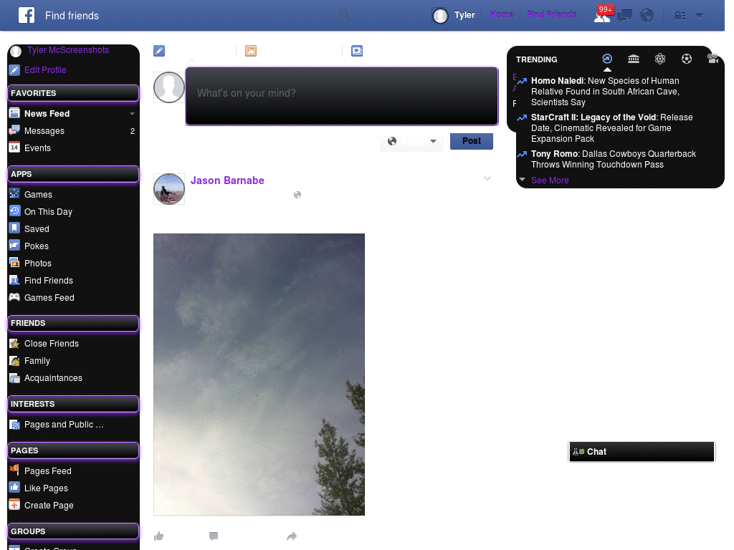Viewport: 734px width, 550px height.
Task: Open the sky photo in Jason's post
Action: 259,374
